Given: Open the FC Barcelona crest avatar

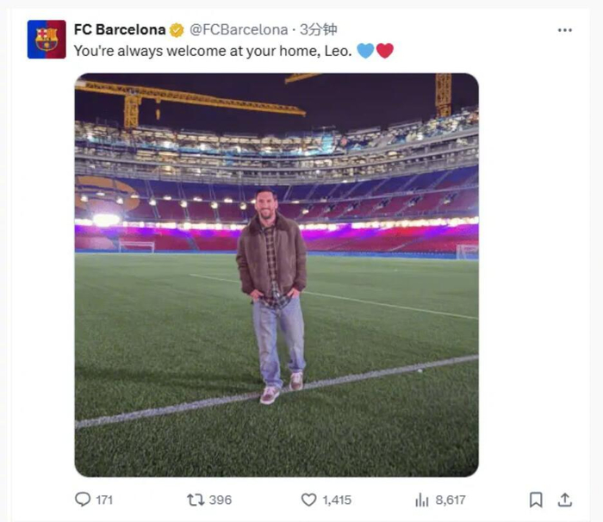Looking at the screenshot, I should pos(47,40).
